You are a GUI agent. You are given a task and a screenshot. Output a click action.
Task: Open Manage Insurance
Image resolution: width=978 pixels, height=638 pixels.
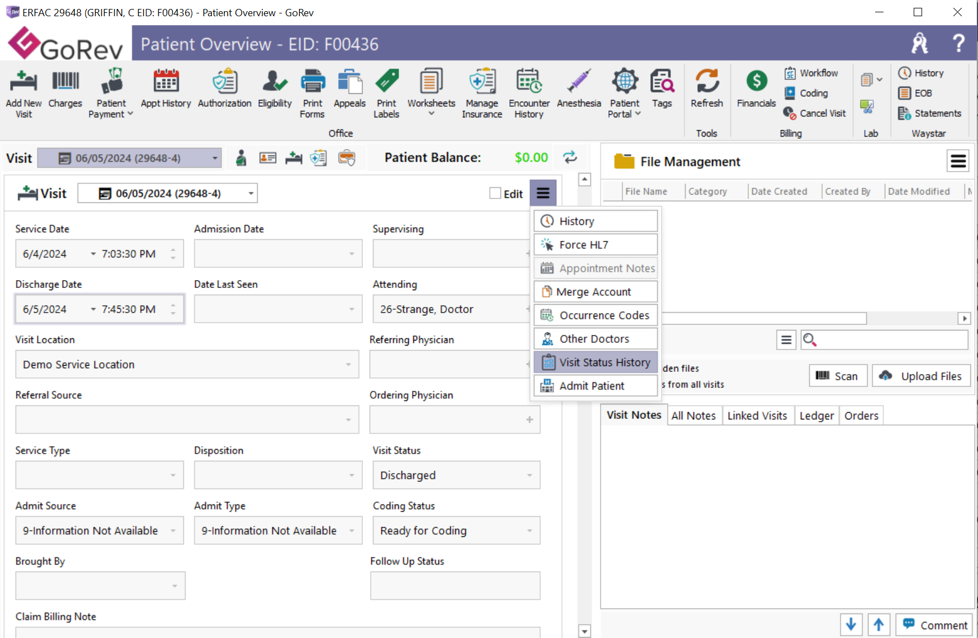pos(482,93)
